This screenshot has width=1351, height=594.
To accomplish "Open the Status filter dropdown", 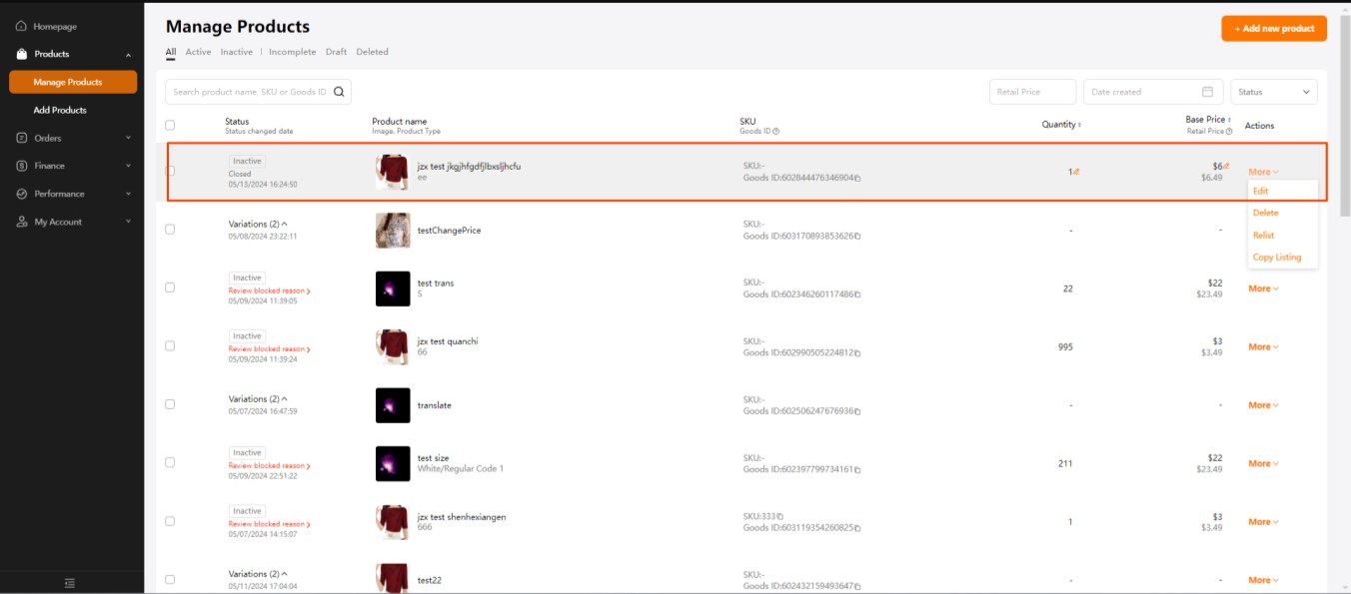I will click(1274, 92).
